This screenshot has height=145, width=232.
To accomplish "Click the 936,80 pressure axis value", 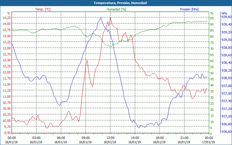I will (x=226, y=124).
